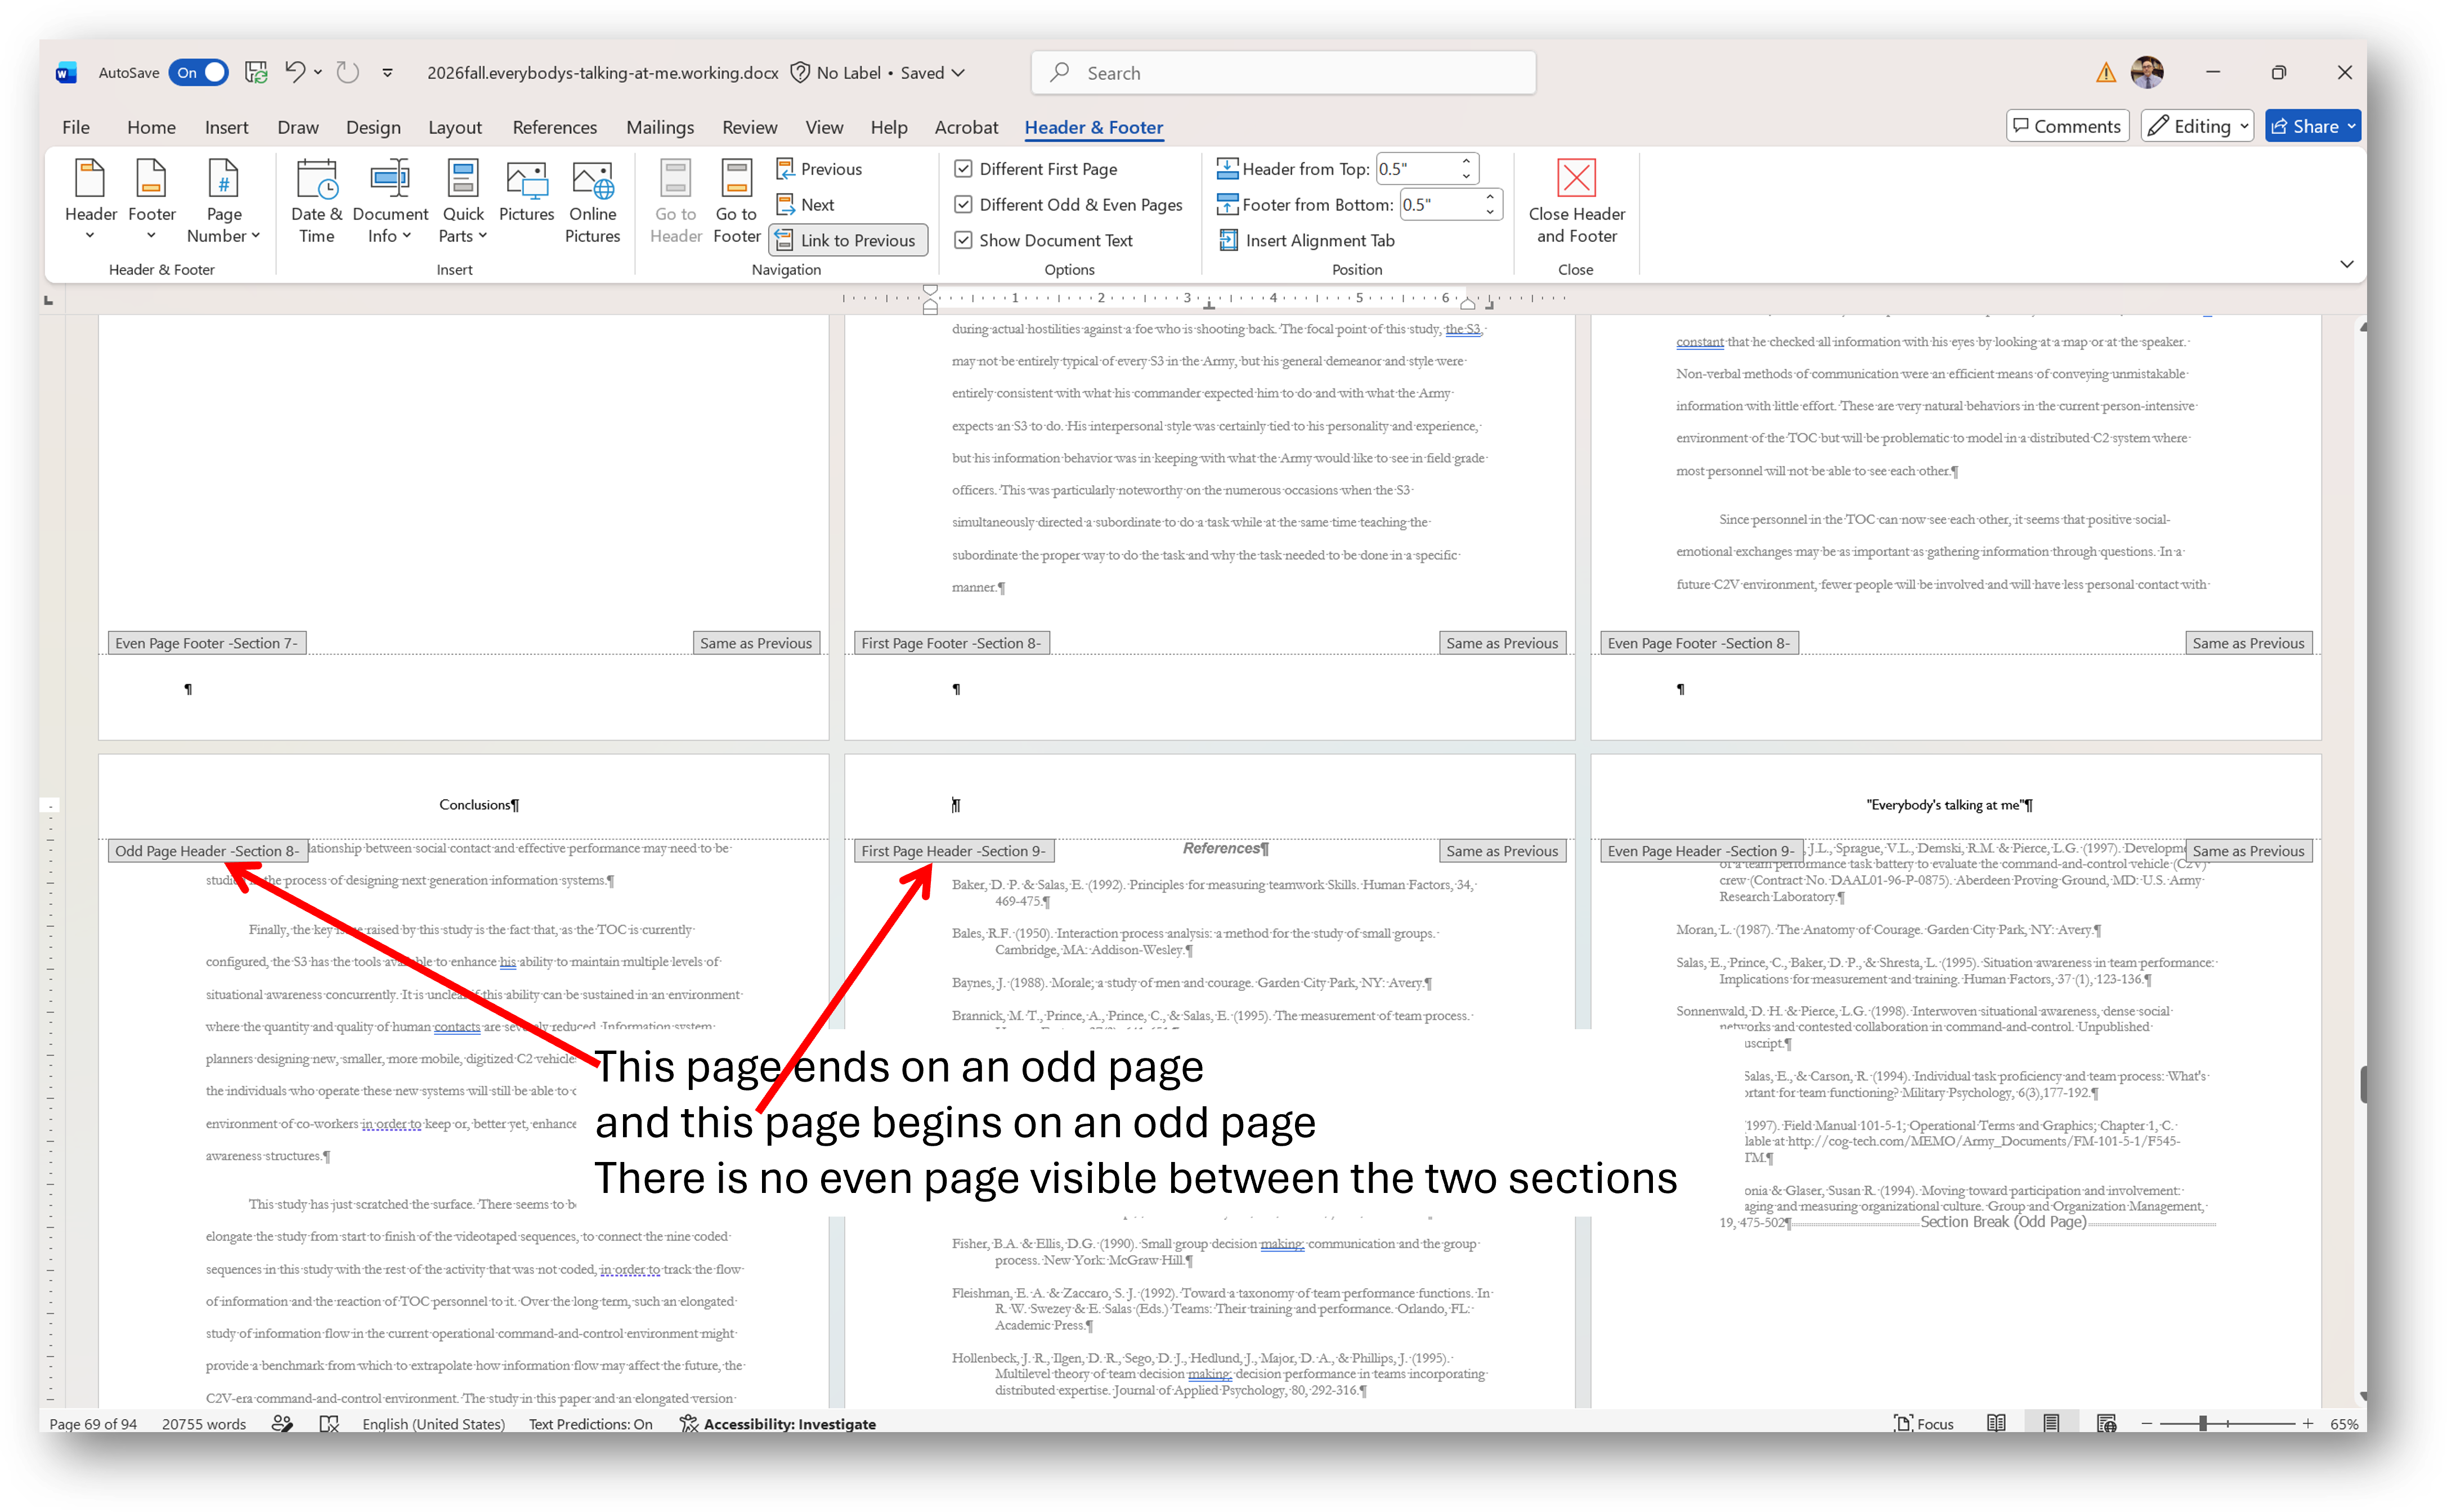Screen dimensions: 2447x1512
Task: Click the vertical scrollbar thumb
Action: (2362, 1085)
